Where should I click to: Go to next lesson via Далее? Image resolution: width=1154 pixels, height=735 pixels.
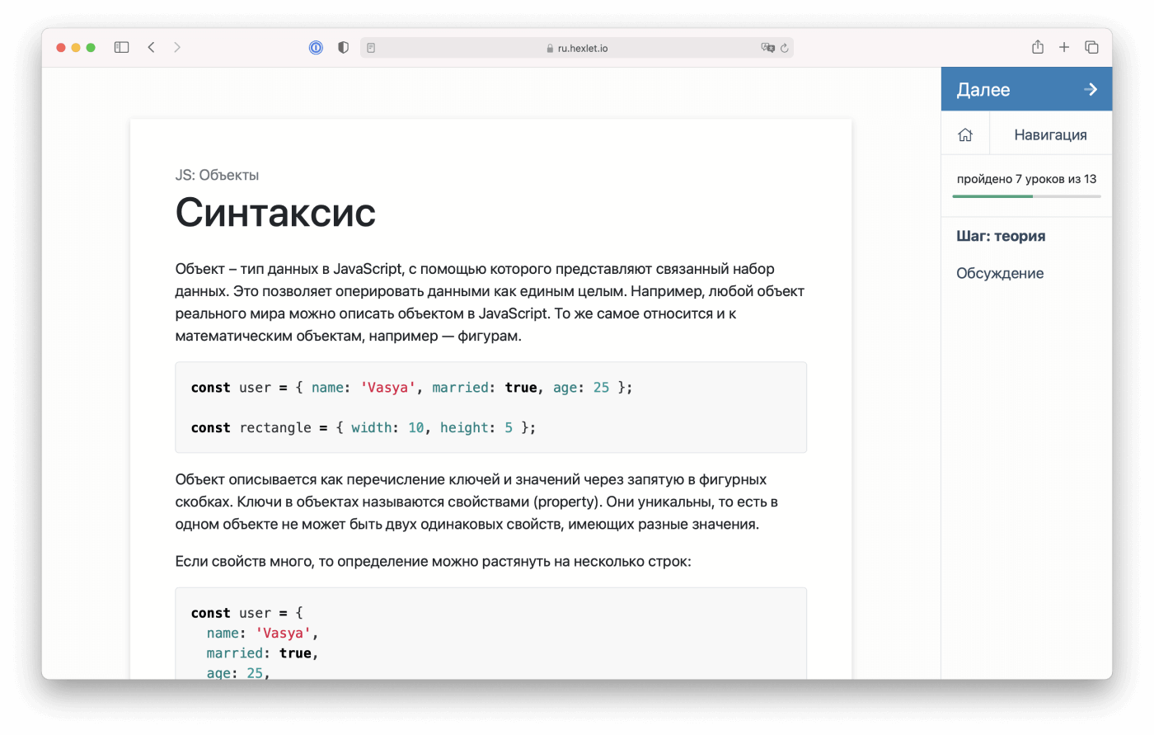[x=1026, y=89]
